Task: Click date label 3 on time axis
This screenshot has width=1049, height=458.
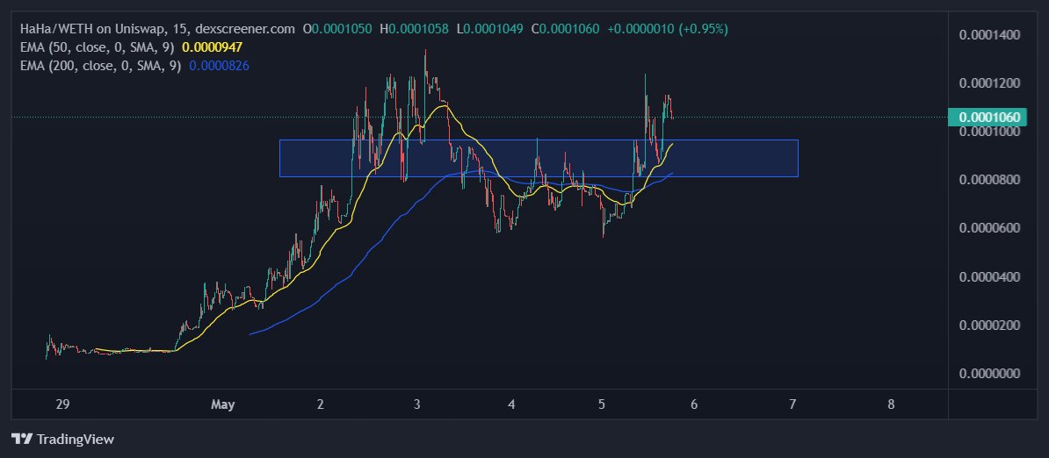Action: [416, 404]
